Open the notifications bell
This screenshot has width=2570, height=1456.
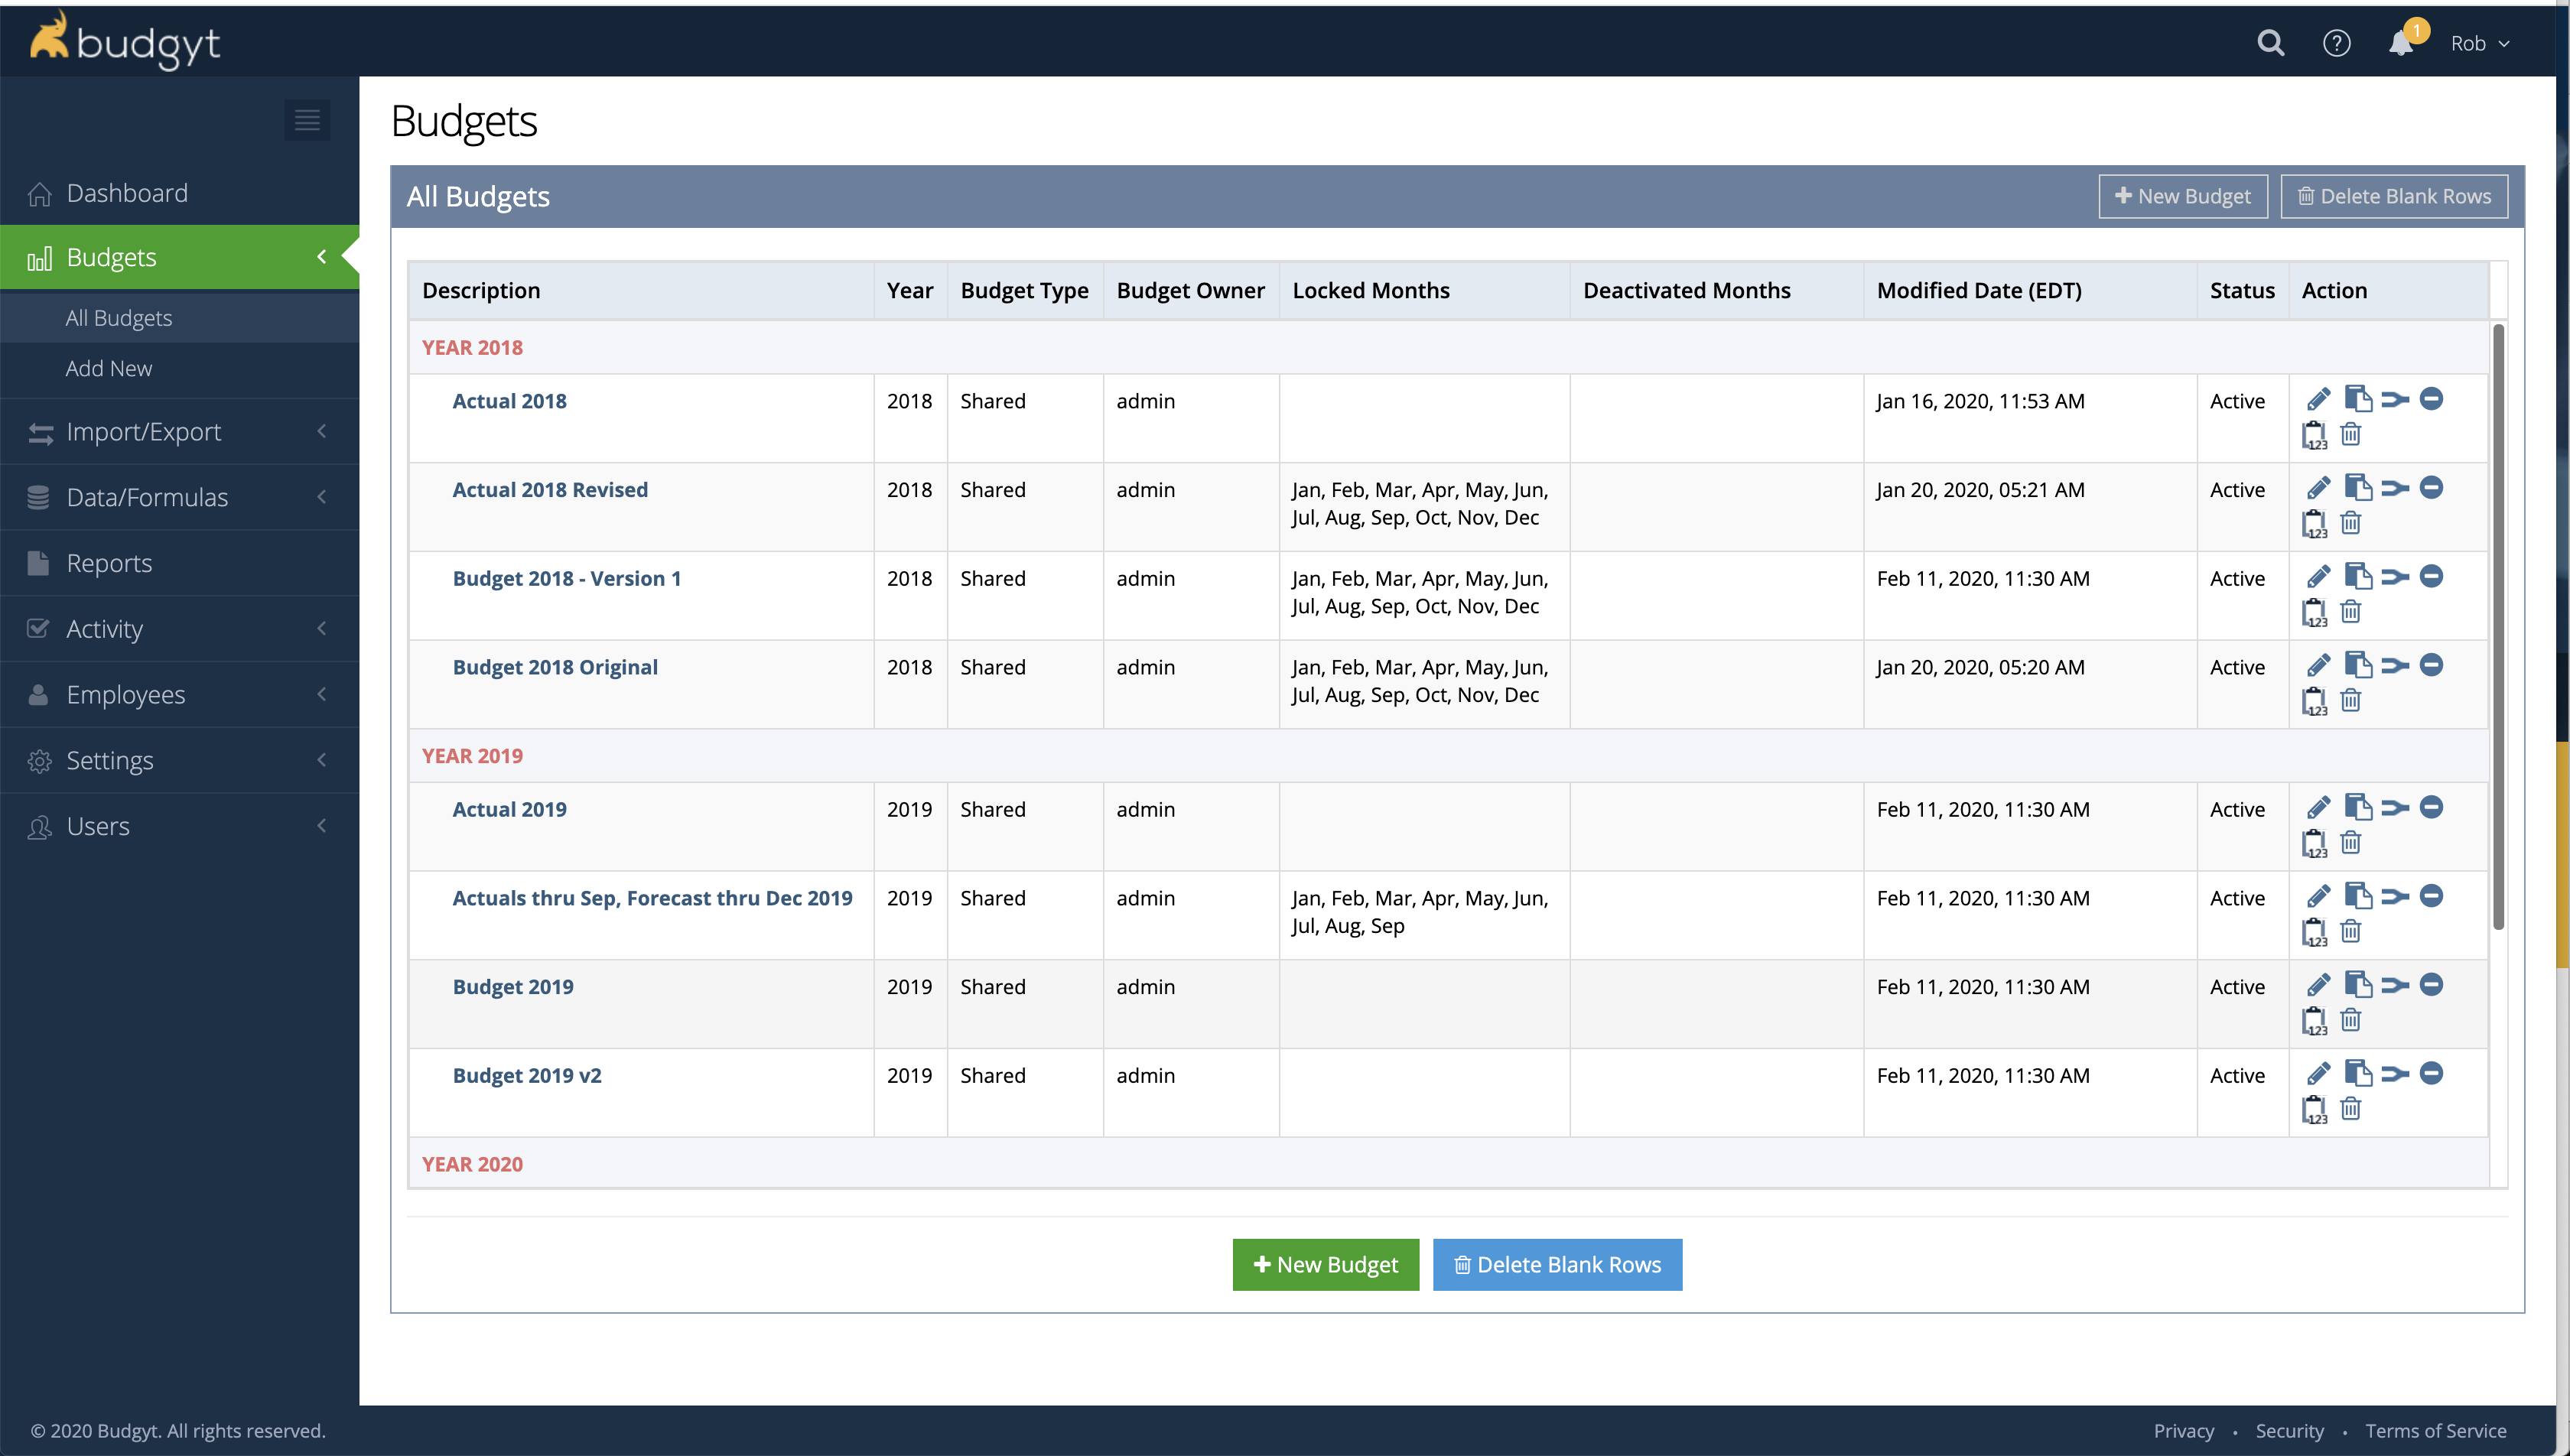point(2401,43)
